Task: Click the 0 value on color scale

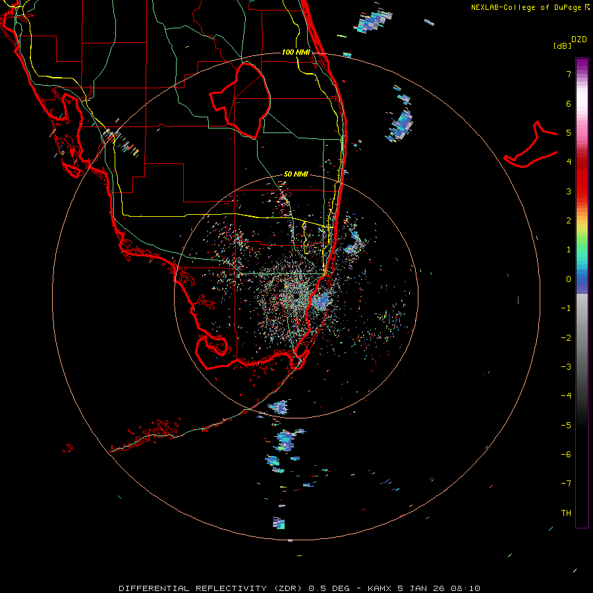Action: (569, 279)
